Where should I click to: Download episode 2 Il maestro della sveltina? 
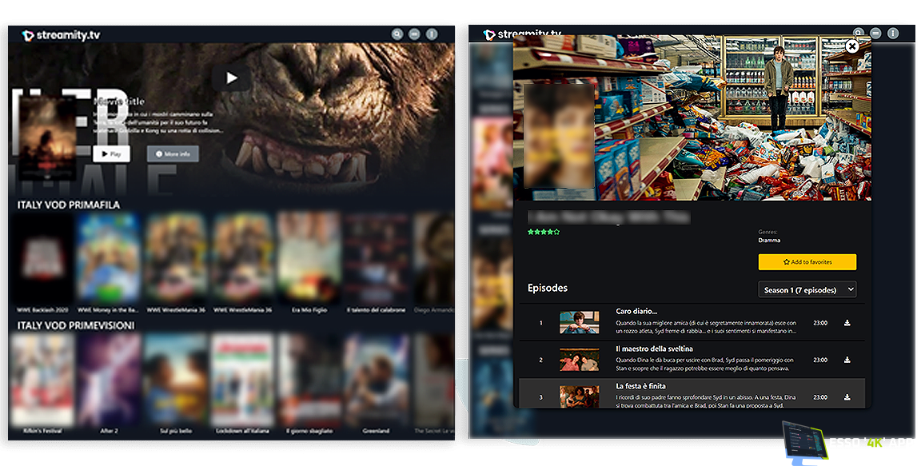[x=847, y=360]
